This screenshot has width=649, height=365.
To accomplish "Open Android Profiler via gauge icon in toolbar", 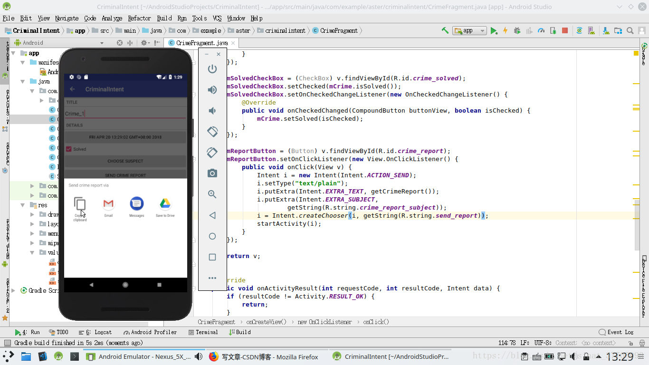I will [x=541, y=30].
